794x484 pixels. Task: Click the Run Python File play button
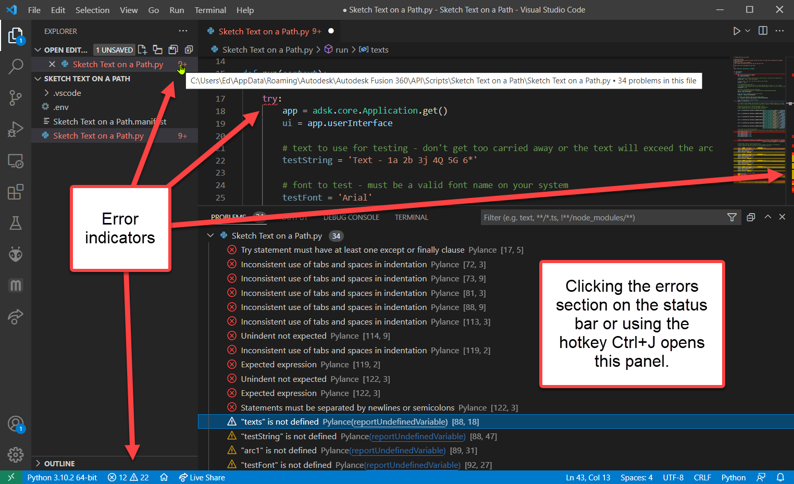pos(736,31)
